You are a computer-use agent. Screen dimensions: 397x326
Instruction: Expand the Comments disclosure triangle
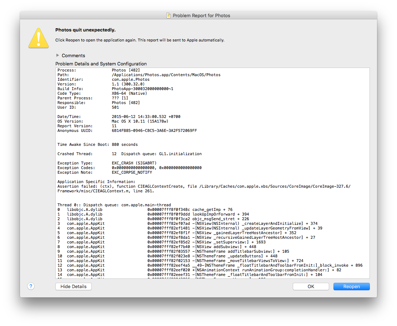[58, 55]
